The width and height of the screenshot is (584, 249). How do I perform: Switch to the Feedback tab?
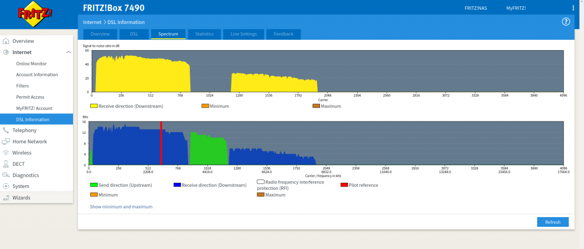pos(283,34)
